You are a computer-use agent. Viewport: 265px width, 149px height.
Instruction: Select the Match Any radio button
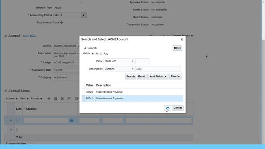101,54
